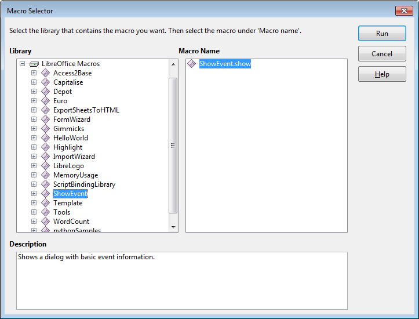
Task: Click the Library scrollbar up arrow
Action: click(x=173, y=64)
